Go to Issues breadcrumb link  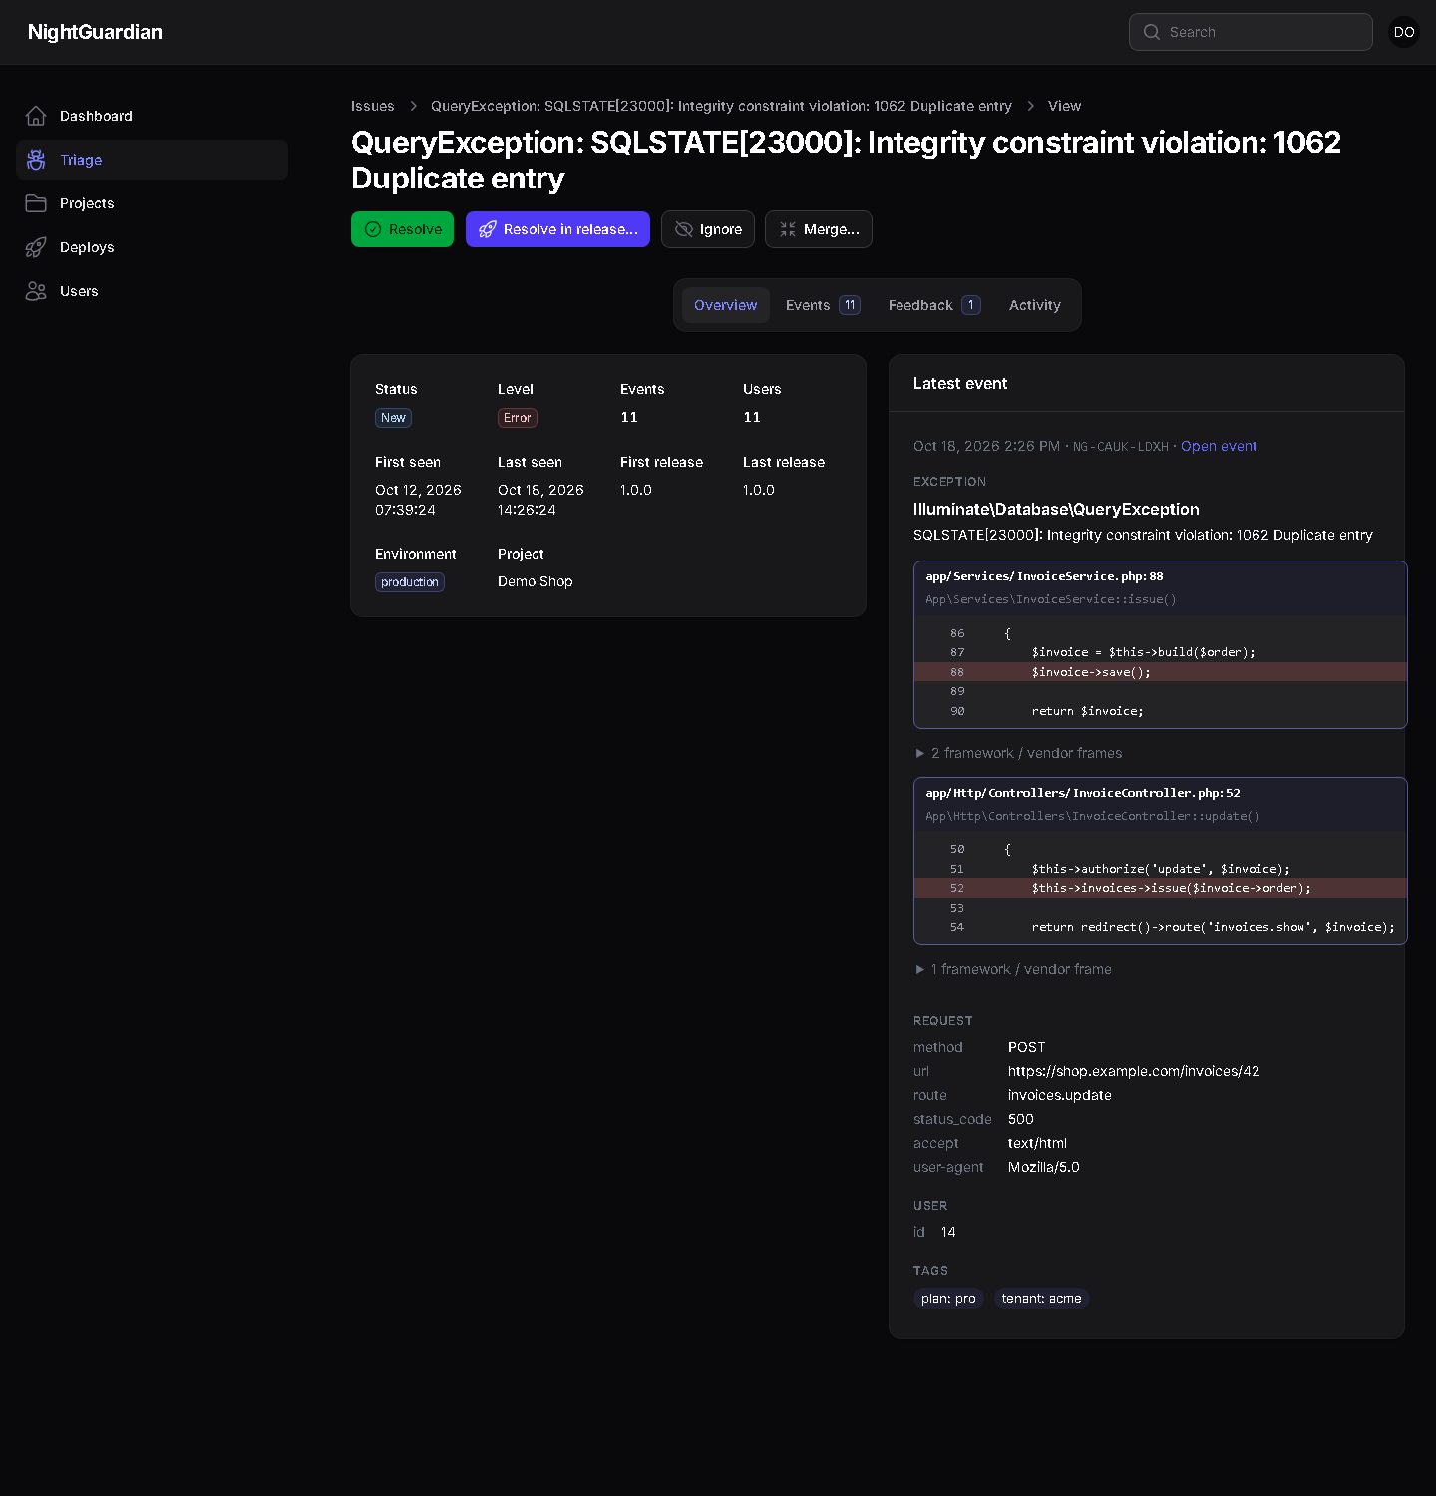tap(373, 106)
